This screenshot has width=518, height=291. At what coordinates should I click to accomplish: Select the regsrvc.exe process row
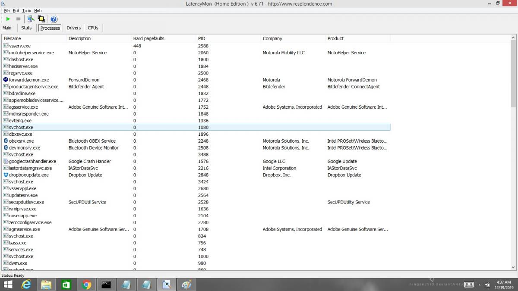[196, 73]
